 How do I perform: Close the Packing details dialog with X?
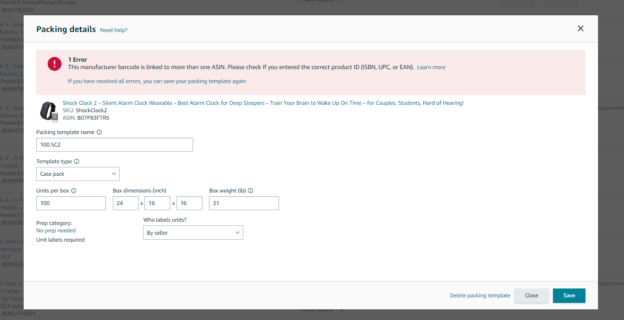pyautogui.click(x=580, y=29)
